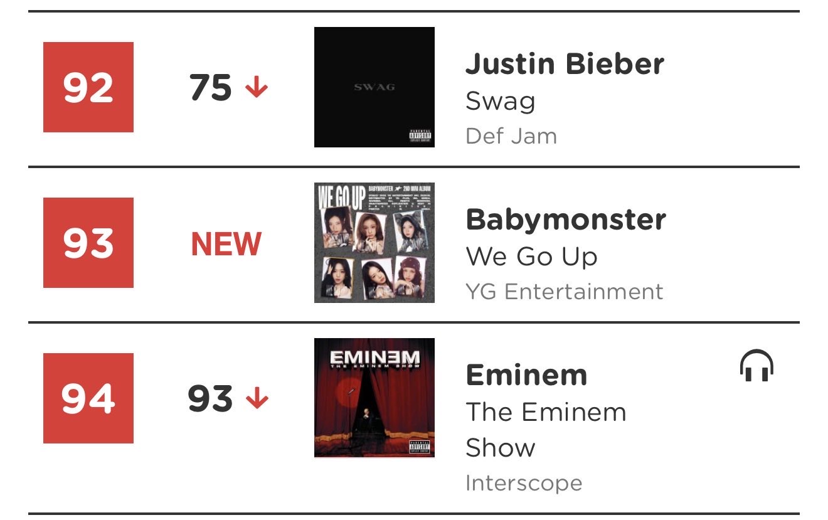Click the Interscope label name

[523, 483]
